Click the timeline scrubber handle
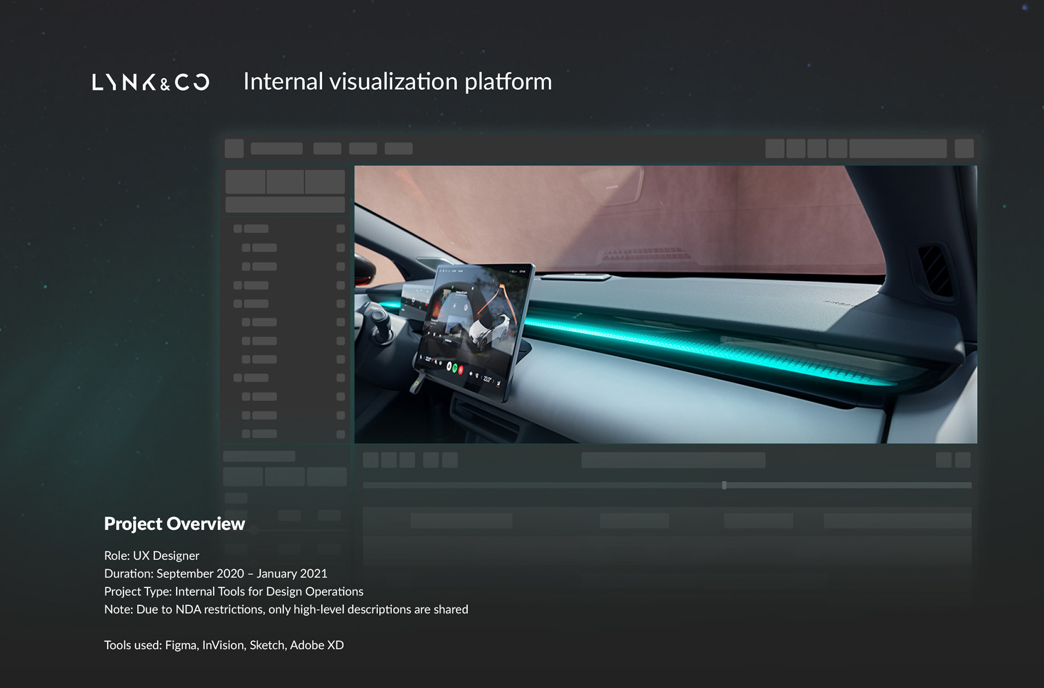1044x688 pixels. [x=724, y=485]
